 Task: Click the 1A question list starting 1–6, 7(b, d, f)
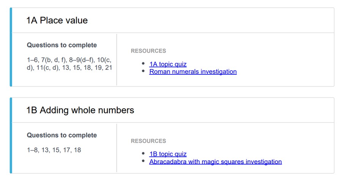(x=69, y=64)
